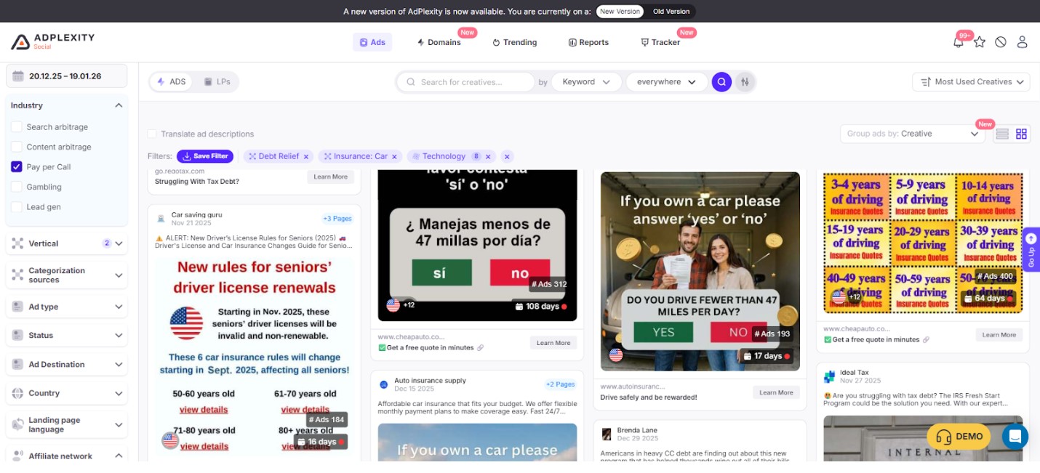Switch to list view layout icon
Screen dimensions: 1040x473
pyautogui.click(x=1002, y=134)
